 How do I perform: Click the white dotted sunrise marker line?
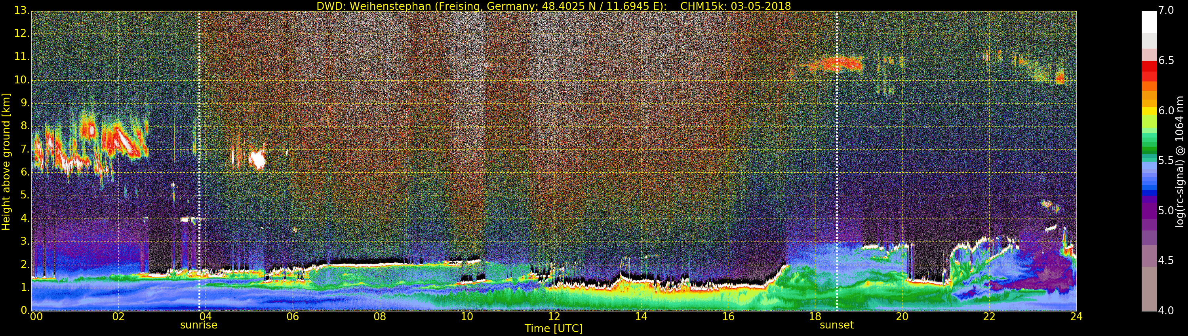coord(199,161)
